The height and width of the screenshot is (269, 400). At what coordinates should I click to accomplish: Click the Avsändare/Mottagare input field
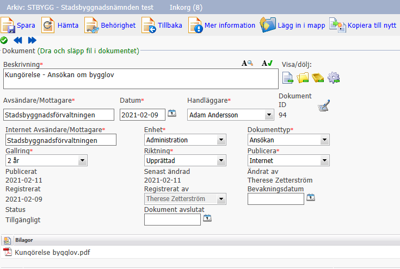click(x=59, y=115)
